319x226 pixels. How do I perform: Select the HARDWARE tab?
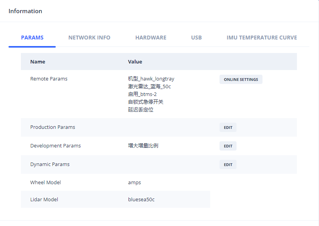[x=151, y=38]
